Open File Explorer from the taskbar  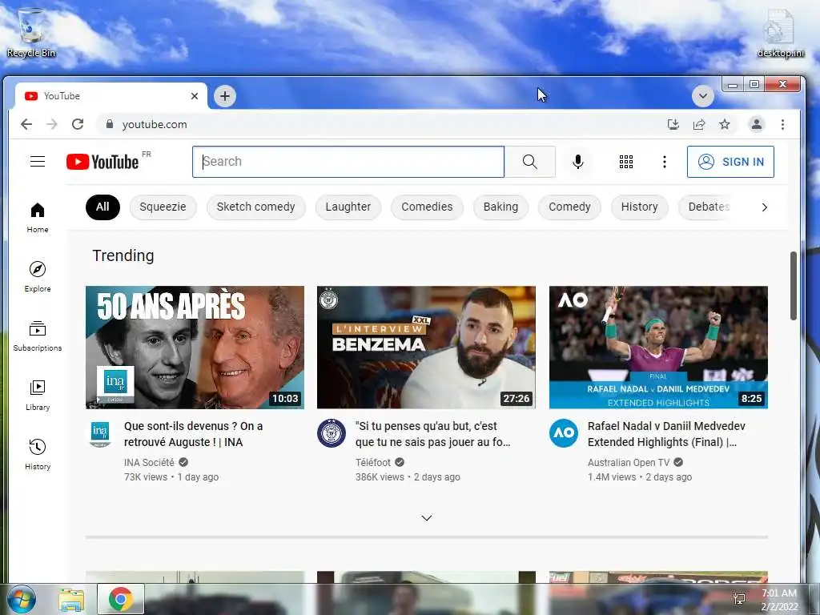pyautogui.click(x=71, y=599)
